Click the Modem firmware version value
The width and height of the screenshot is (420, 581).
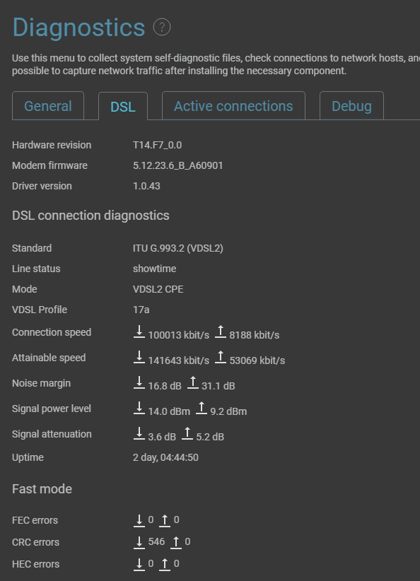(x=178, y=165)
